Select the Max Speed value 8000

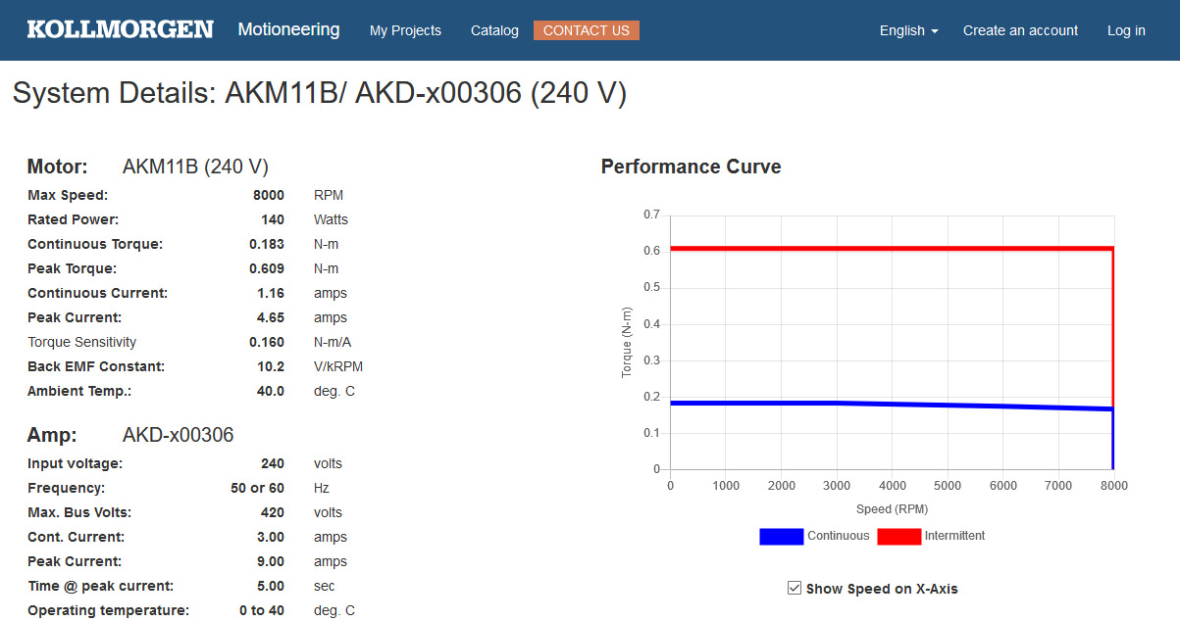pyautogui.click(x=269, y=195)
